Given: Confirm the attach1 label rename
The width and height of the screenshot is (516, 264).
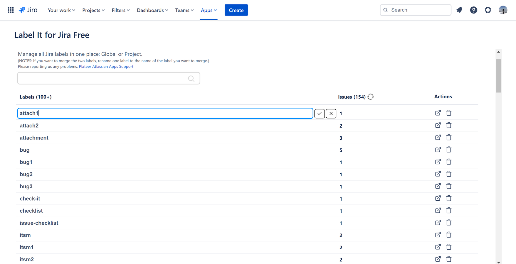Looking at the screenshot, I should (x=320, y=113).
